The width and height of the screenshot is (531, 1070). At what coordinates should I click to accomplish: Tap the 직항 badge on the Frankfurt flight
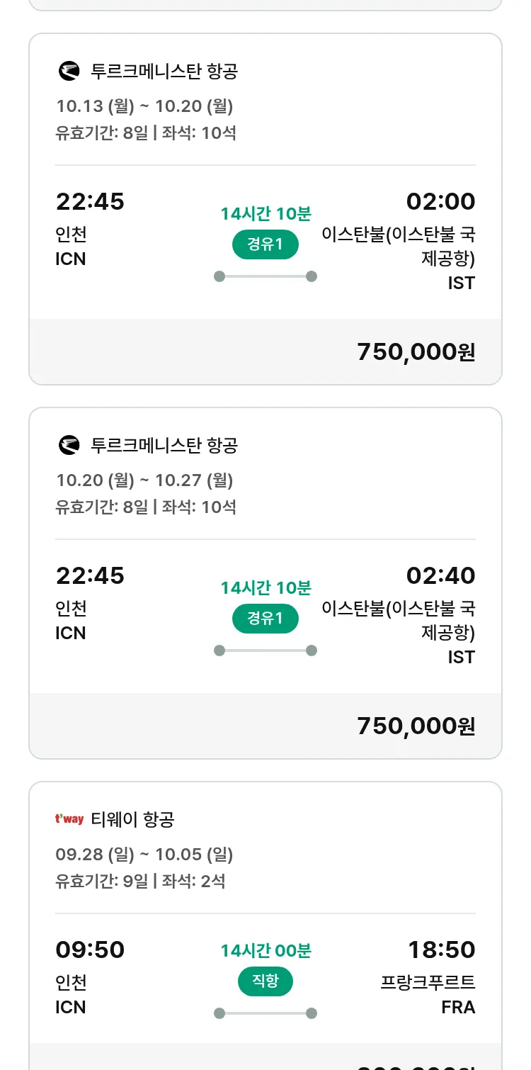(x=265, y=981)
